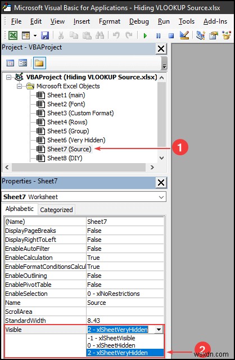Click the Break pause icon
Image resolution: width=235 pixels, height=360 pixels.
click(x=158, y=35)
